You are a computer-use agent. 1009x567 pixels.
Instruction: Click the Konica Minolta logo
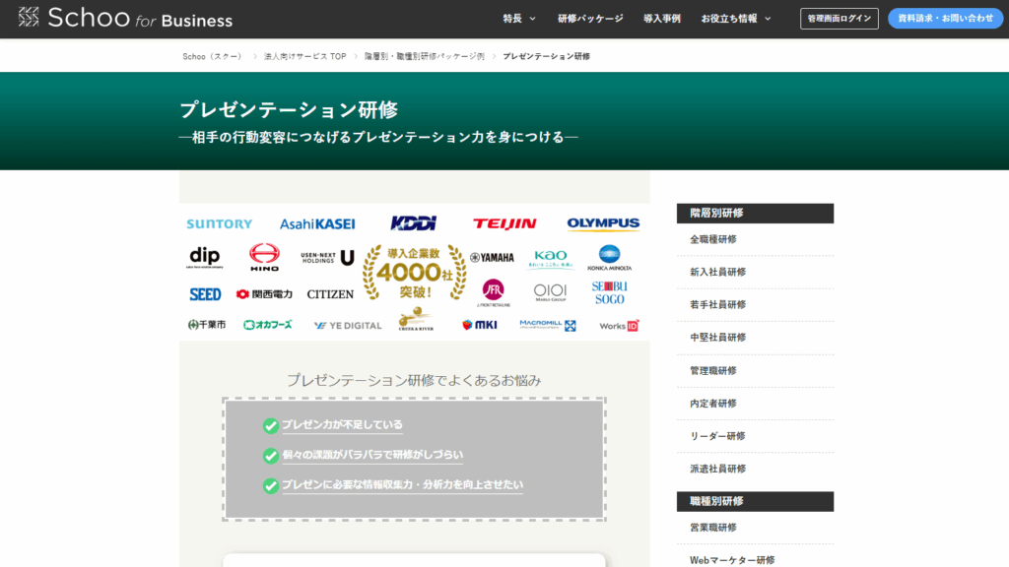609,258
